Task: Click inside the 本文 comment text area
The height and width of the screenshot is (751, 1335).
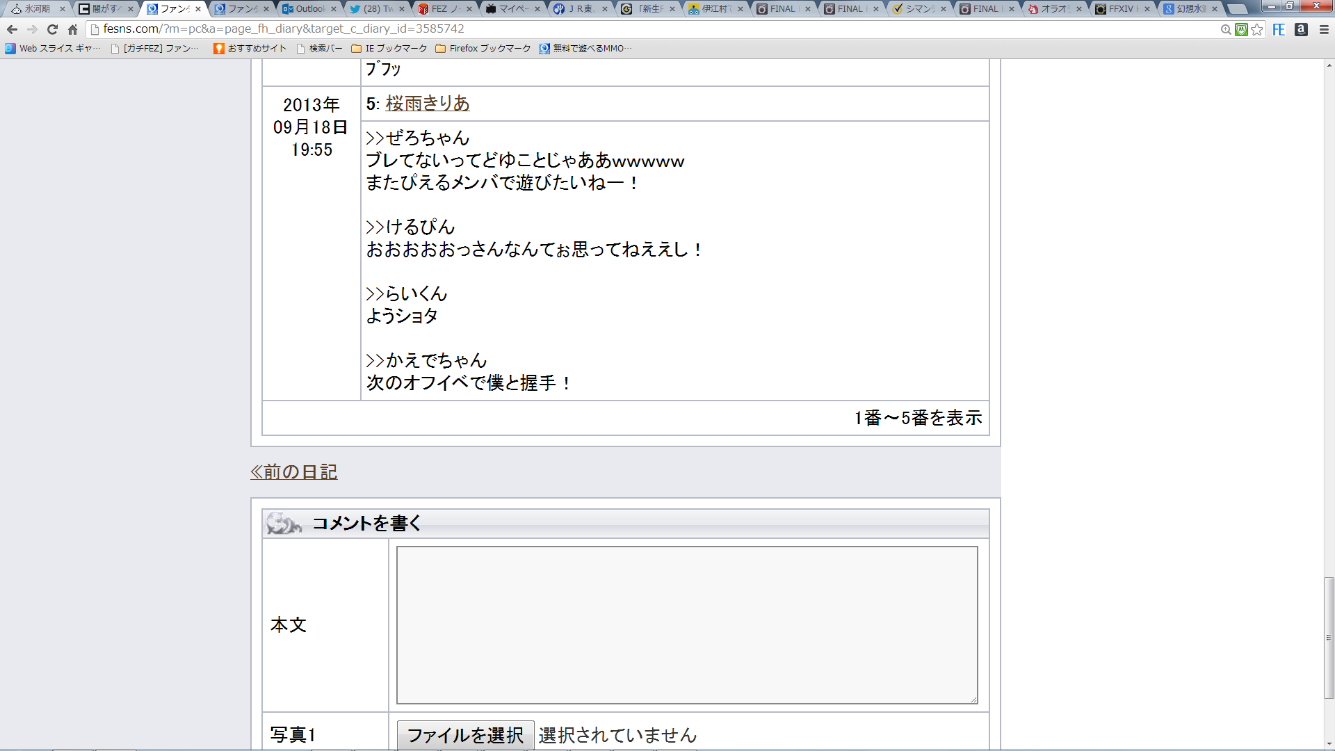Action: (x=686, y=624)
